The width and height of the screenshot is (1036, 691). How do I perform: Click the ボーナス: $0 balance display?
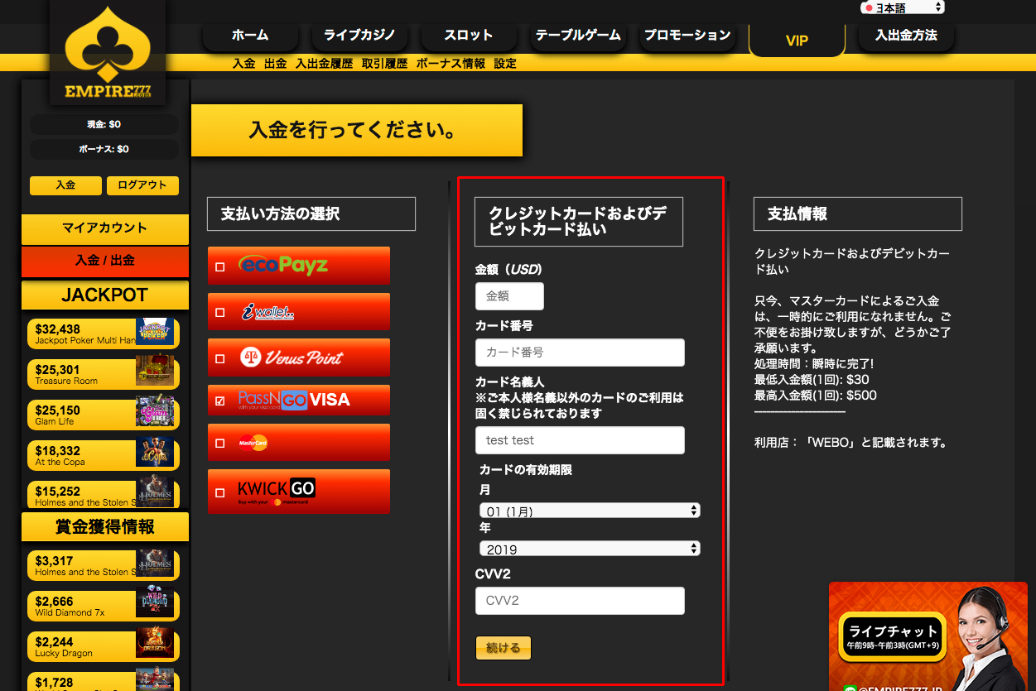point(104,149)
